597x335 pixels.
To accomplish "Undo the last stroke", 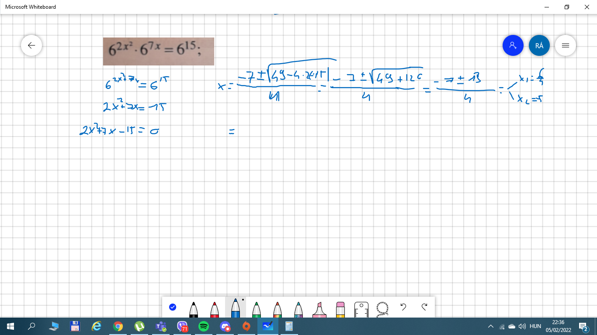I will pos(403,307).
